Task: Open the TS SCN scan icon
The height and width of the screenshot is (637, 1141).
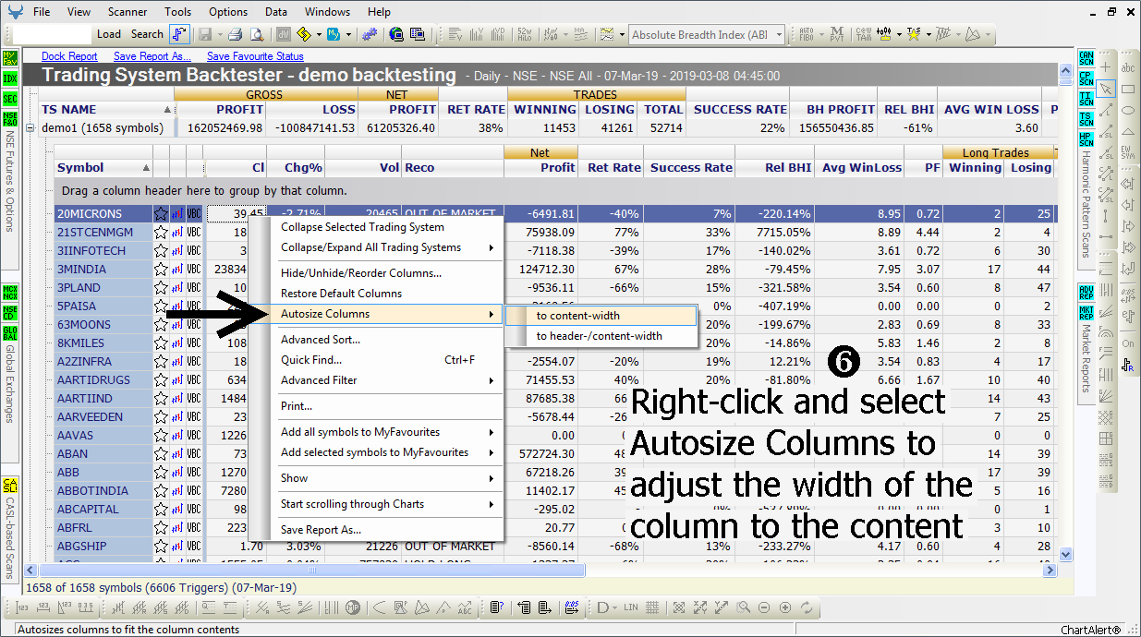Action: [1086, 118]
